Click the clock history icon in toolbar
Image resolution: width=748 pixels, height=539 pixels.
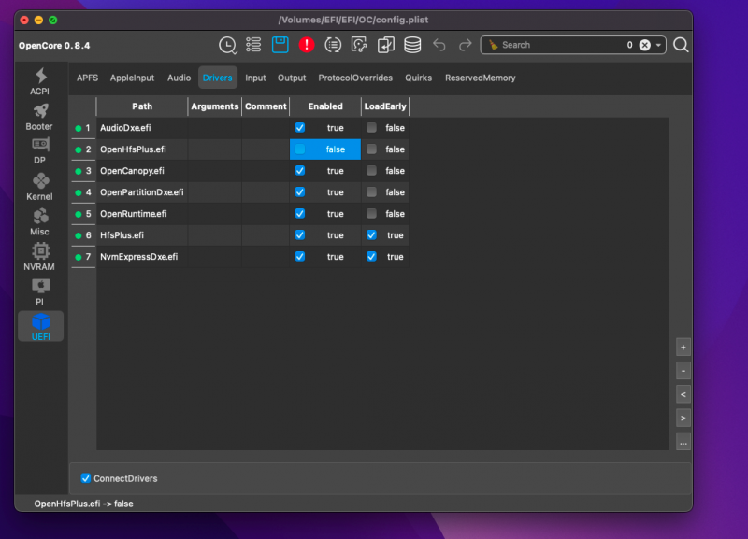[x=227, y=45]
